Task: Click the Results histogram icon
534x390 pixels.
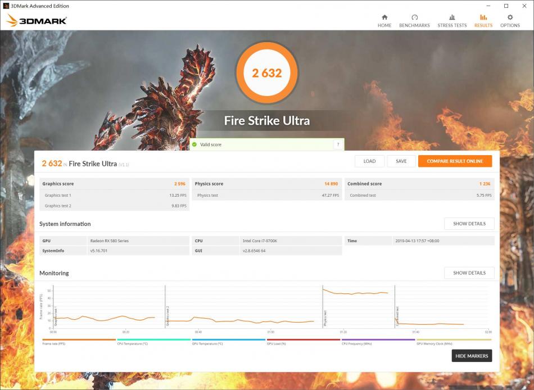Action: [483, 20]
